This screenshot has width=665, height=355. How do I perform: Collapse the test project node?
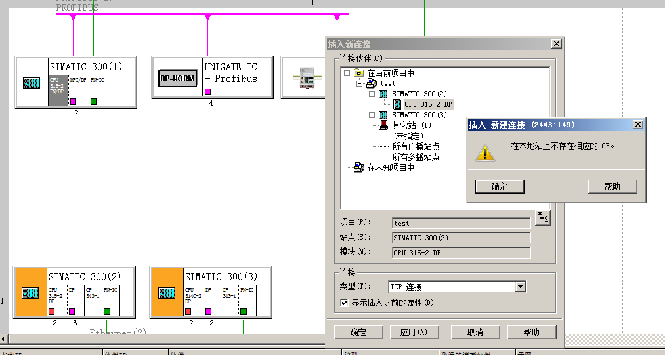click(360, 83)
